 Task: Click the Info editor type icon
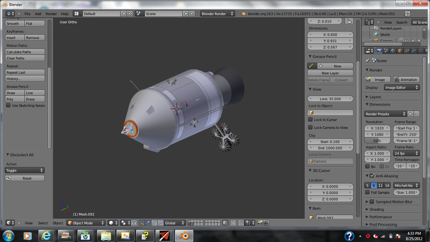(10, 14)
